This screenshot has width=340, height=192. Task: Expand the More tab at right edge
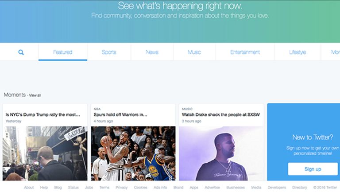tap(335, 52)
